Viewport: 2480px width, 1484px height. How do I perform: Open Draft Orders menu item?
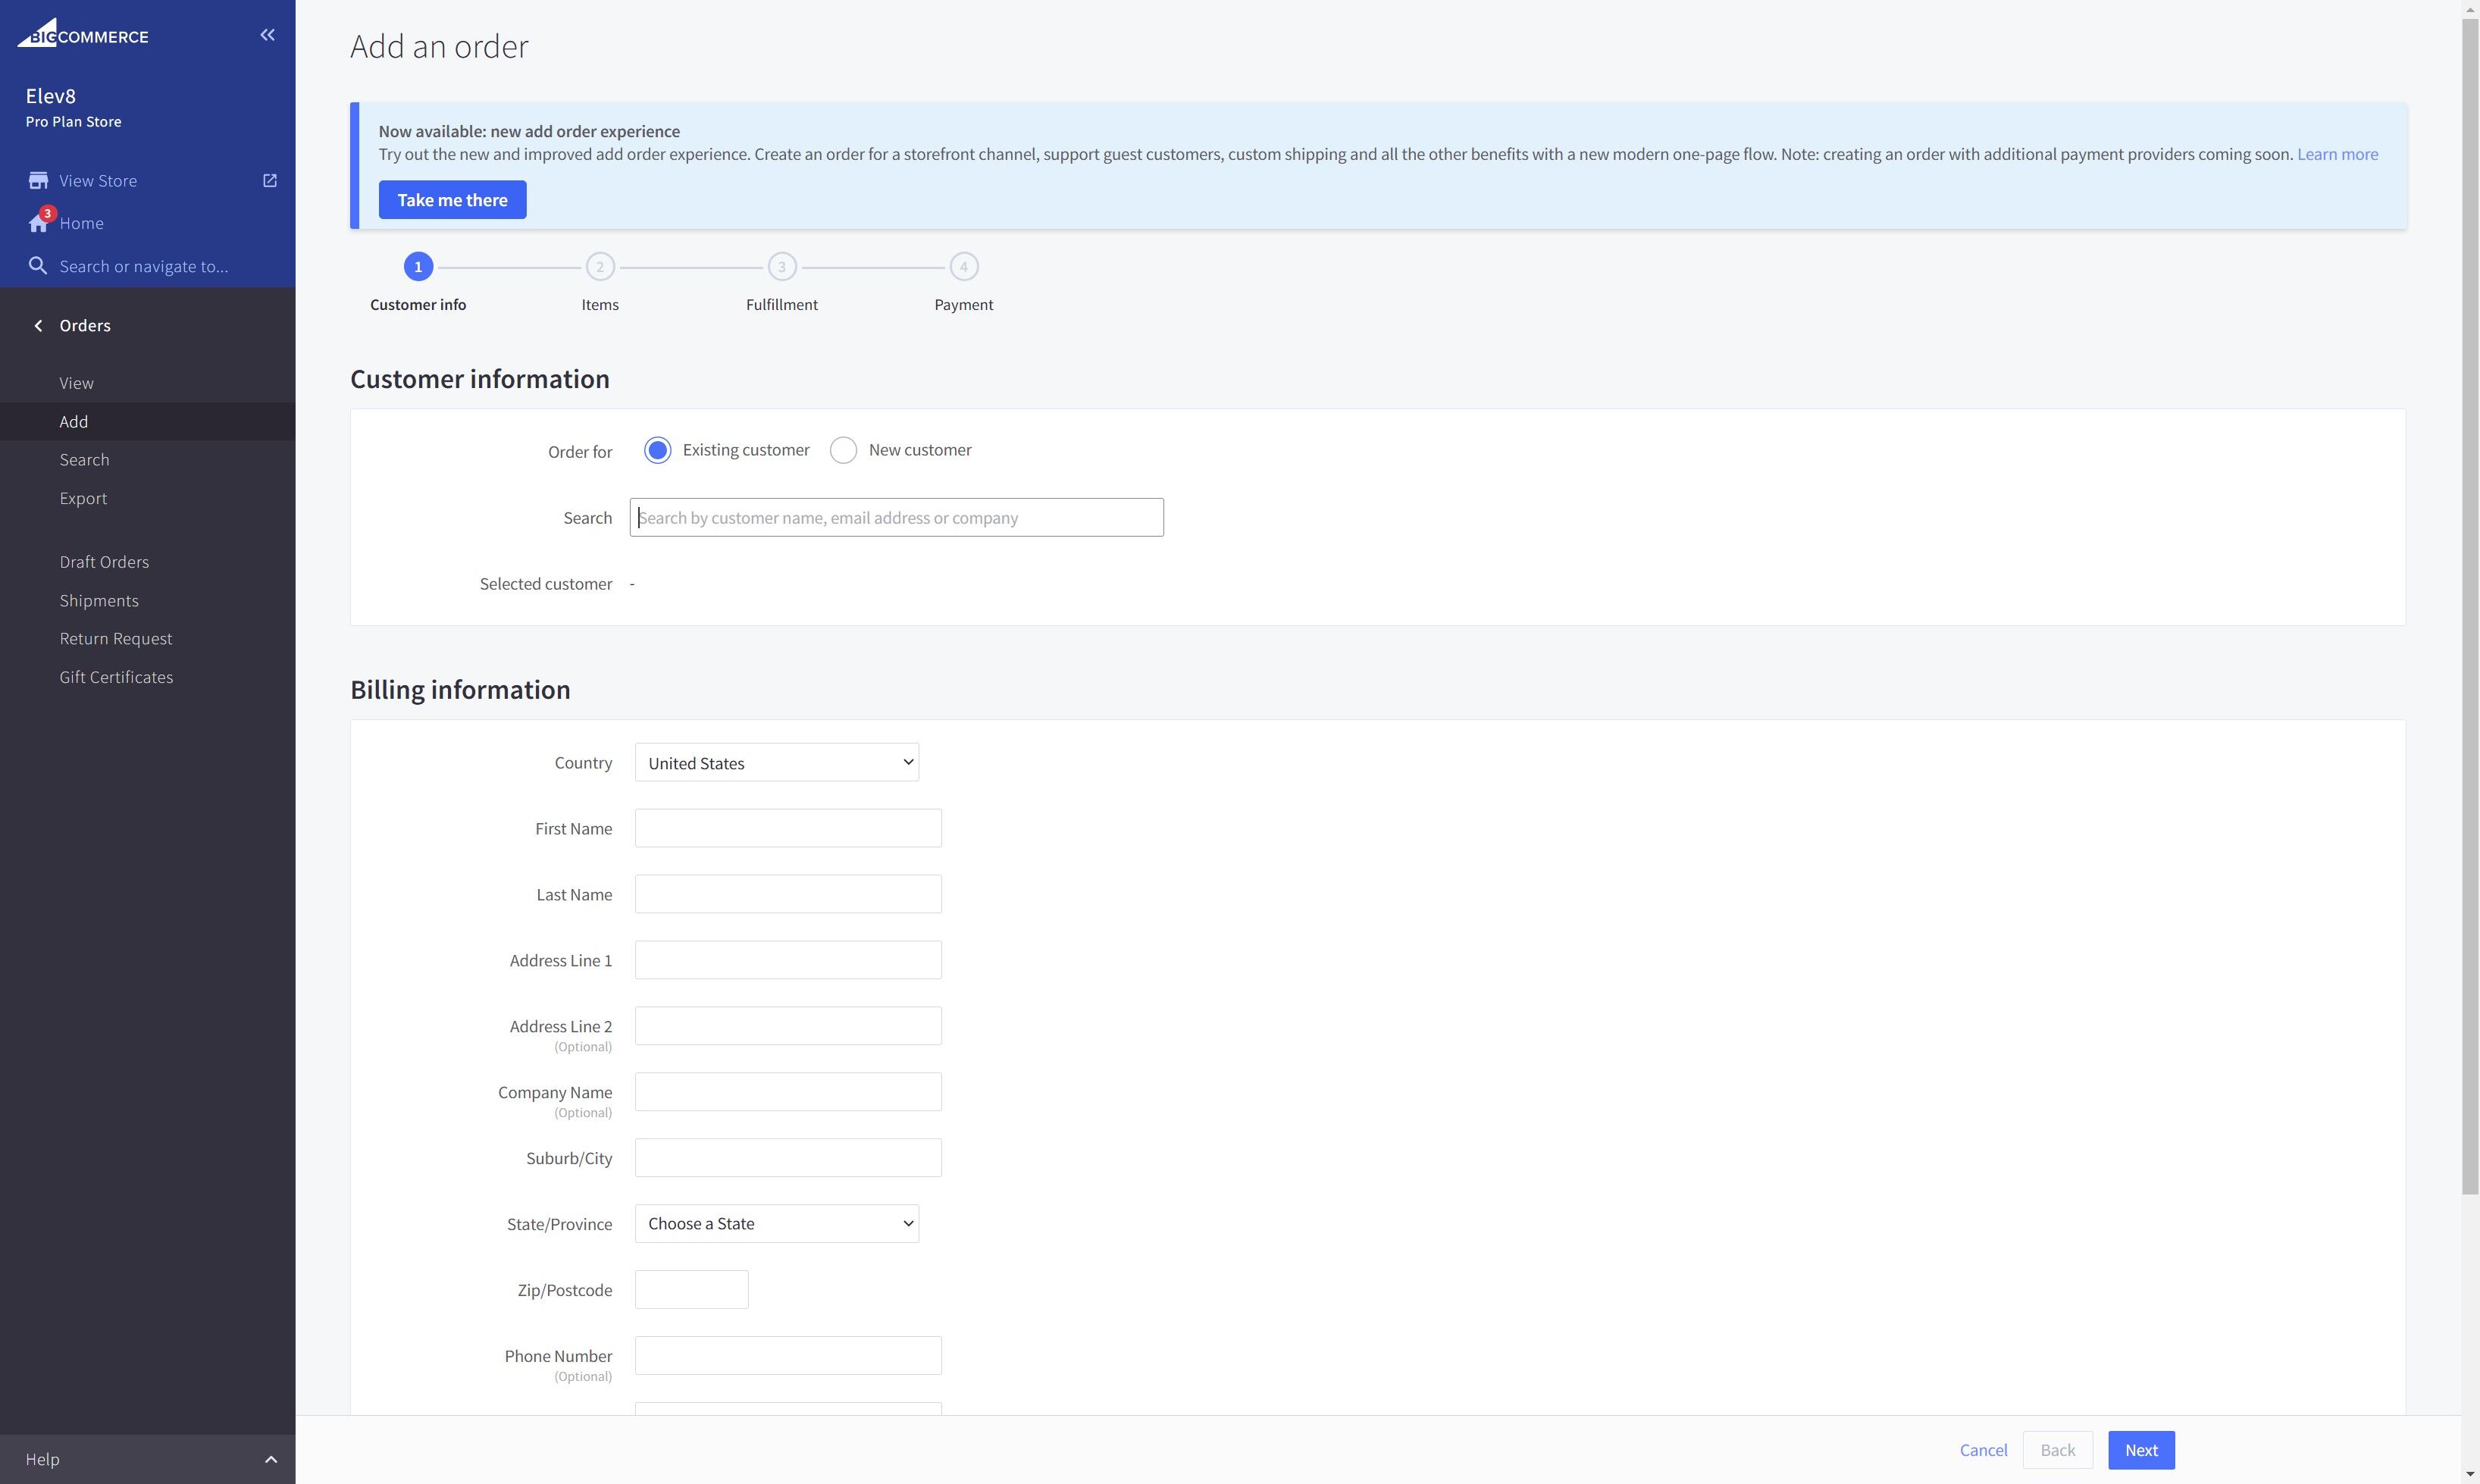(x=104, y=562)
